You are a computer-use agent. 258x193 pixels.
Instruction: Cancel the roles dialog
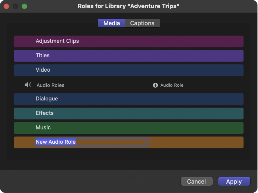[197, 181]
